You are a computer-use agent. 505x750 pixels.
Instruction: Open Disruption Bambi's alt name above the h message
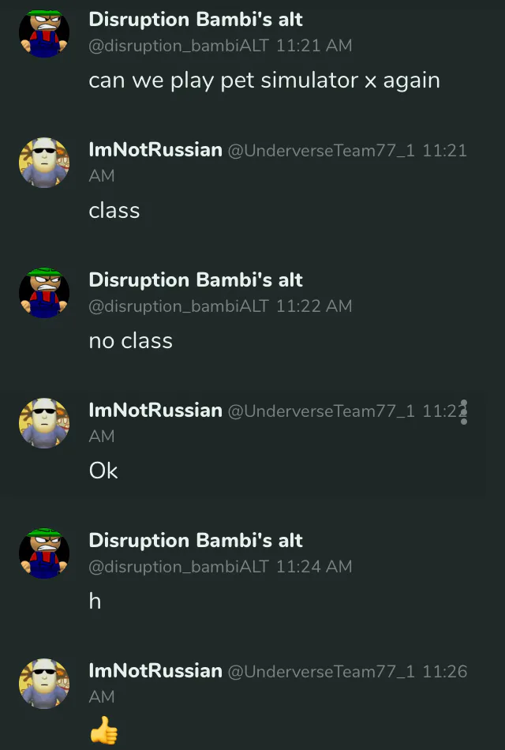[x=196, y=541]
